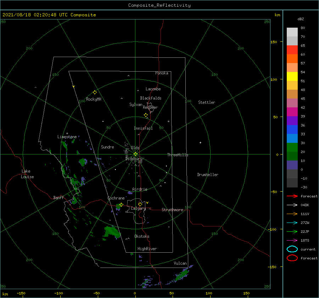This screenshot has width=319, height=298.
Task: Click the cyan 'current' ellipse icon
Action: coord(292,249)
